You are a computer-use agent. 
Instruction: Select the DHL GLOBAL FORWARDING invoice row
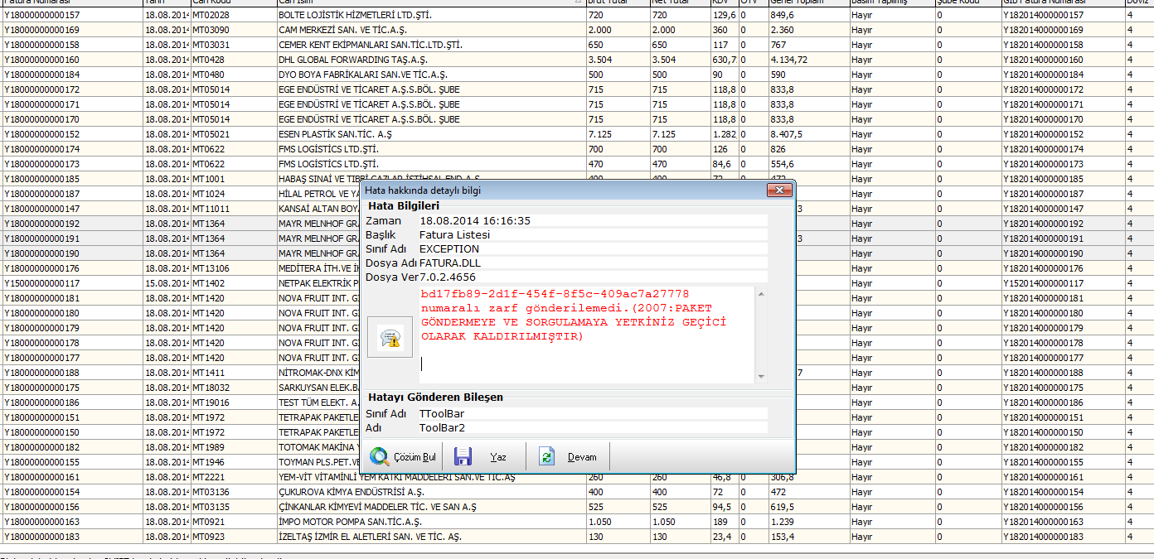pyautogui.click(x=355, y=60)
